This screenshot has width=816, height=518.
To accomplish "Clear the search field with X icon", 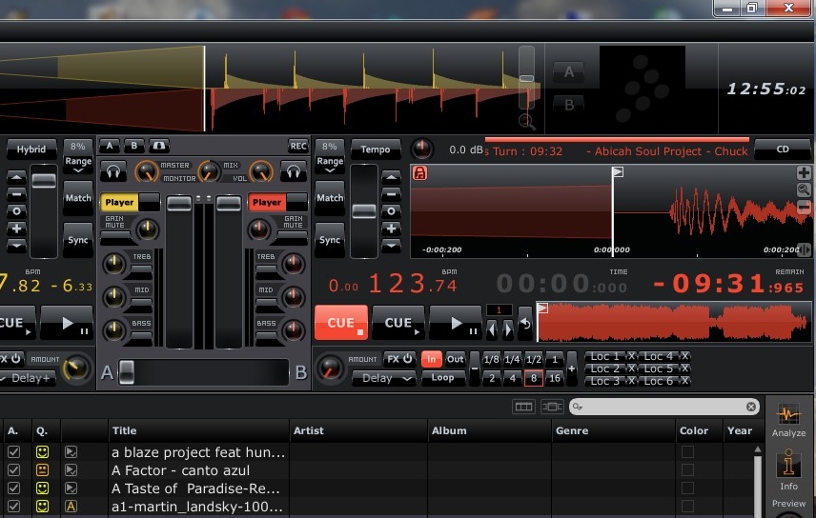I will 751,407.
